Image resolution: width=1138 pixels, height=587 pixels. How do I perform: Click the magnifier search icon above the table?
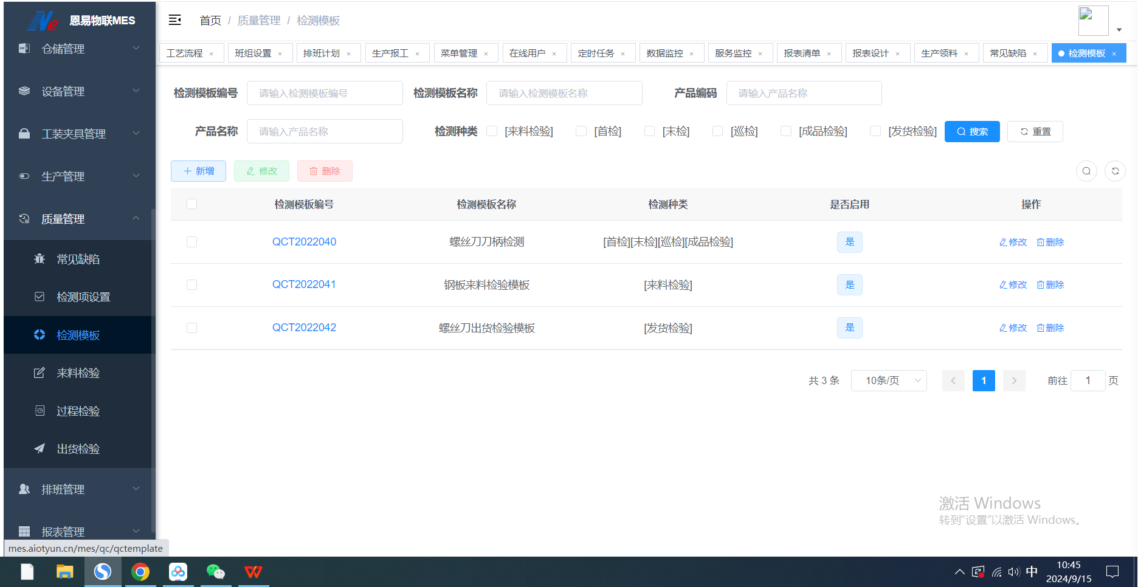(1086, 171)
